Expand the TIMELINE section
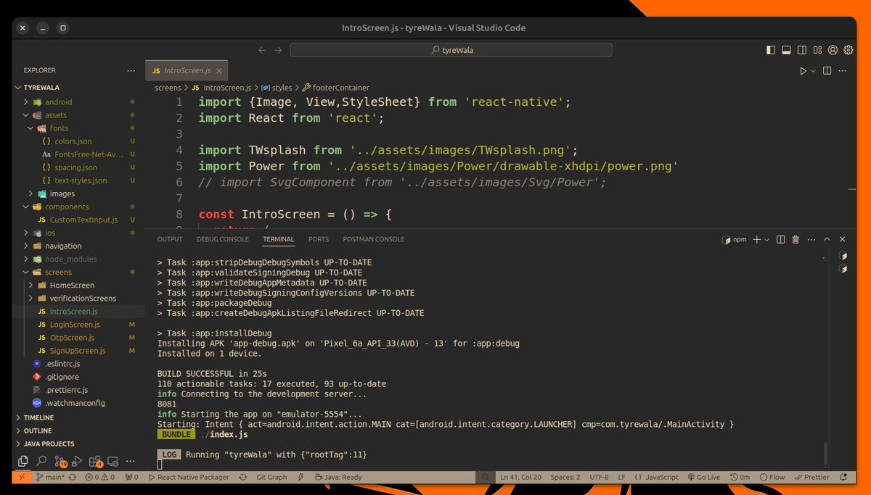The width and height of the screenshot is (871, 495). pos(78,417)
